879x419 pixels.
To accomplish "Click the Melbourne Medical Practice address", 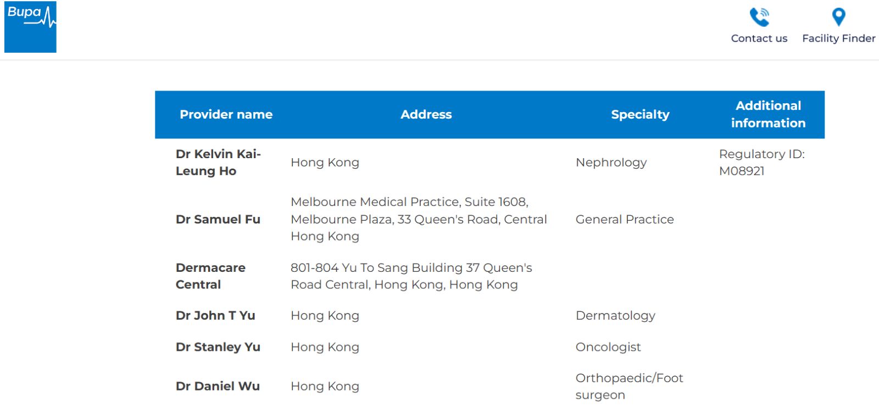I will [x=419, y=219].
